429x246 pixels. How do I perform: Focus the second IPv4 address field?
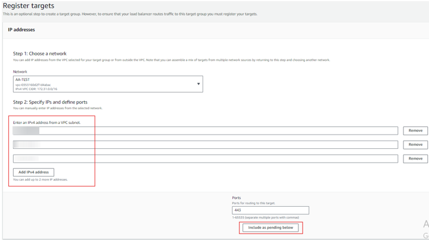tap(206, 145)
